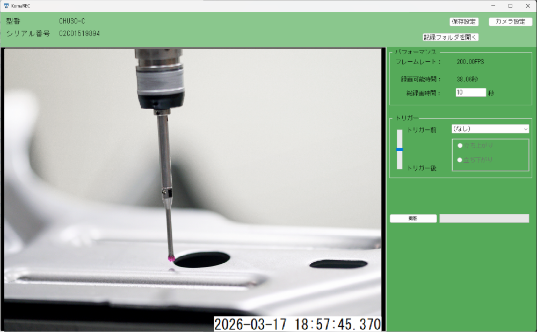Click 記録フォルダを開く to open recording folder
The height and width of the screenshot is (332, 537).
451,38
